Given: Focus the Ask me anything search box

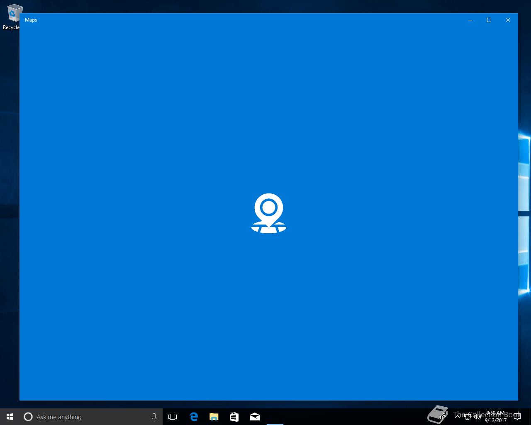Looking at the screenshot, I should (91, 417).
